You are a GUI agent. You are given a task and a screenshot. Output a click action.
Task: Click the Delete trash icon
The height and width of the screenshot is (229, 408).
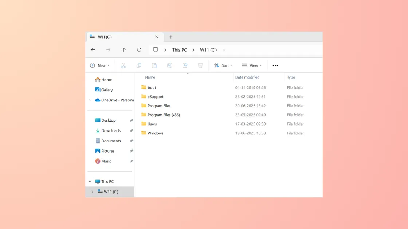point(200,65)
